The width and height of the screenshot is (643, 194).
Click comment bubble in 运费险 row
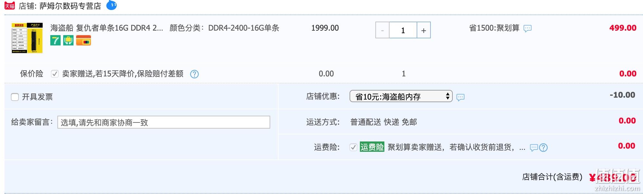click(534, 148)
